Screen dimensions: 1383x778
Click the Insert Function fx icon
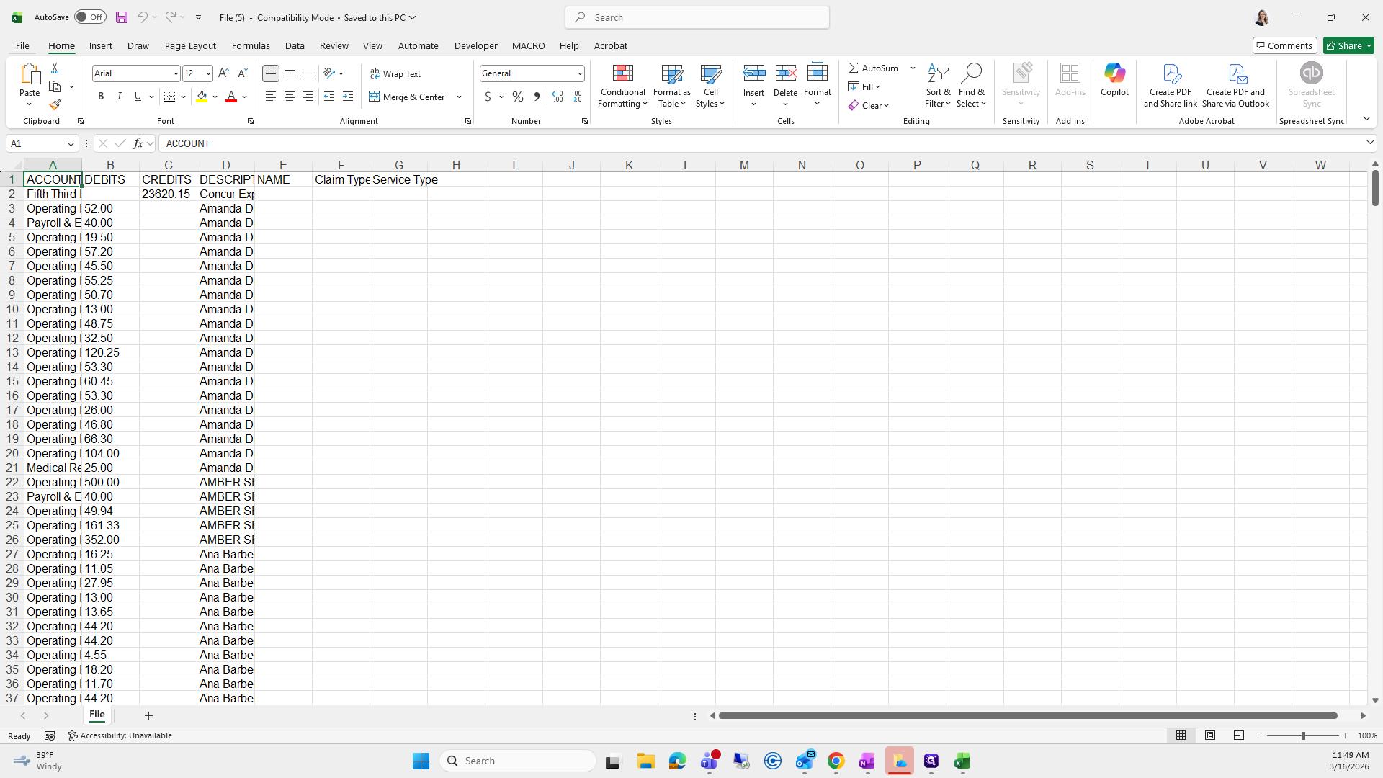tap(138, 143)
